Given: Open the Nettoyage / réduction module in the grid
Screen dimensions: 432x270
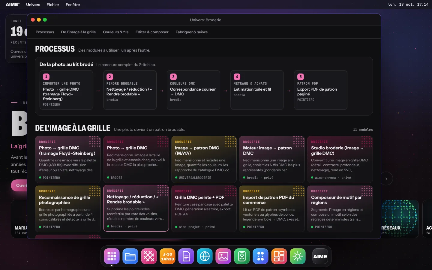Looking at the screenshot, I should pos(136,208).
